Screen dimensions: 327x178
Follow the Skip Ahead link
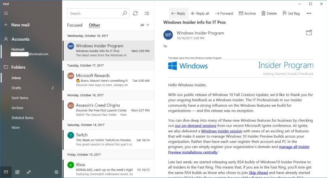point(258,173)
